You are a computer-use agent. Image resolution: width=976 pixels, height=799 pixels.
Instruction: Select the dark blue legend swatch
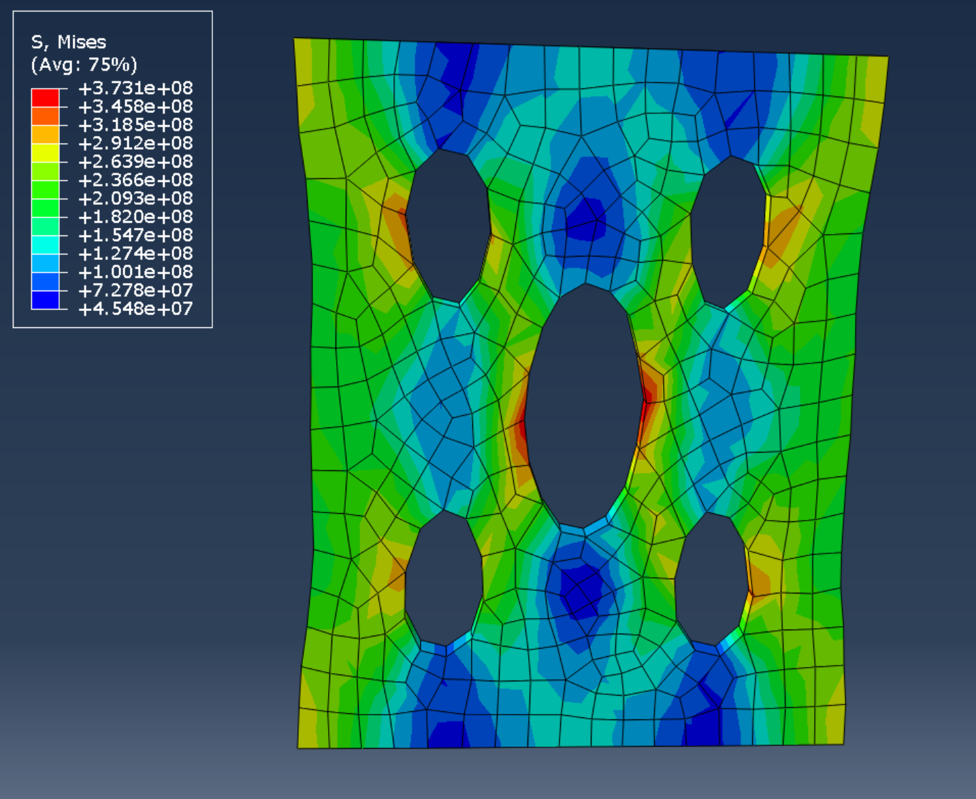click(45, 299)
